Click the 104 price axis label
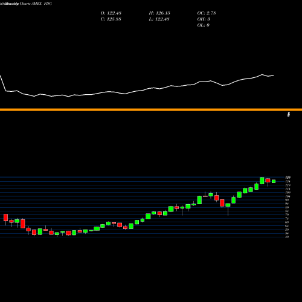Image resolution: width=302 pixels, height=302 pixels. [288, 196]
